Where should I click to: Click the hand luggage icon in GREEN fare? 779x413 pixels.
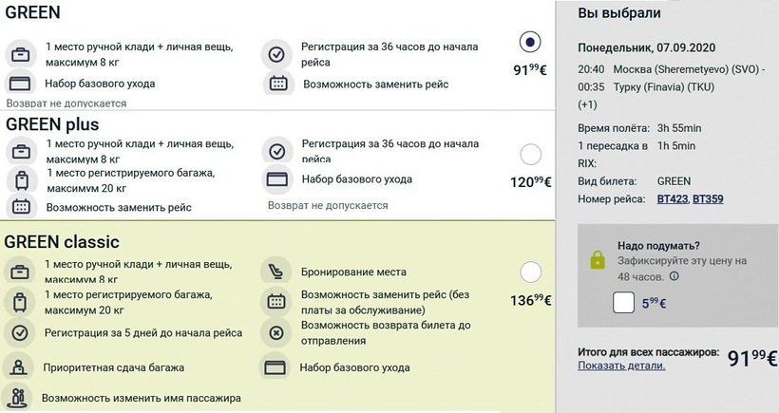click(x=20, y=53)
